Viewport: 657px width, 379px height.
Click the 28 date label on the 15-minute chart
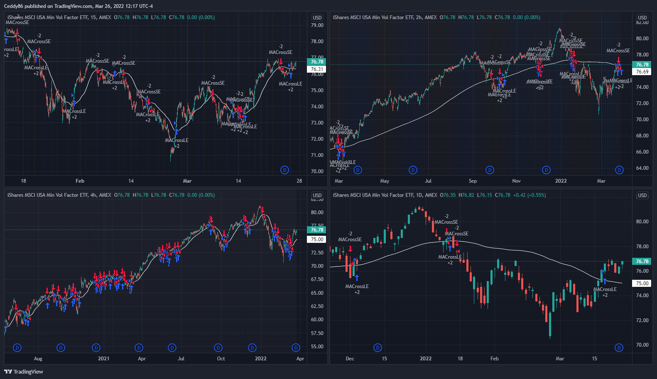pyautogui.click(x=299, y=181)
